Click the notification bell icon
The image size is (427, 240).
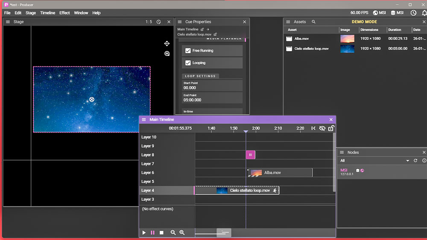click(x=424, y=13)
